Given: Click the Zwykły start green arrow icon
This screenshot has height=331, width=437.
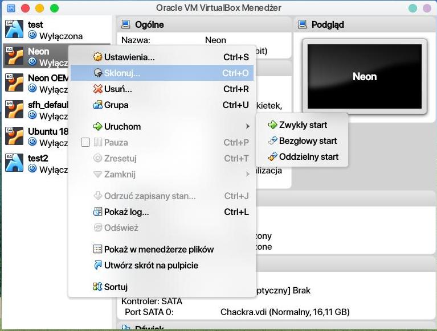Looking at the screenshot, I should pyautogui.click(x=272, y=125).
